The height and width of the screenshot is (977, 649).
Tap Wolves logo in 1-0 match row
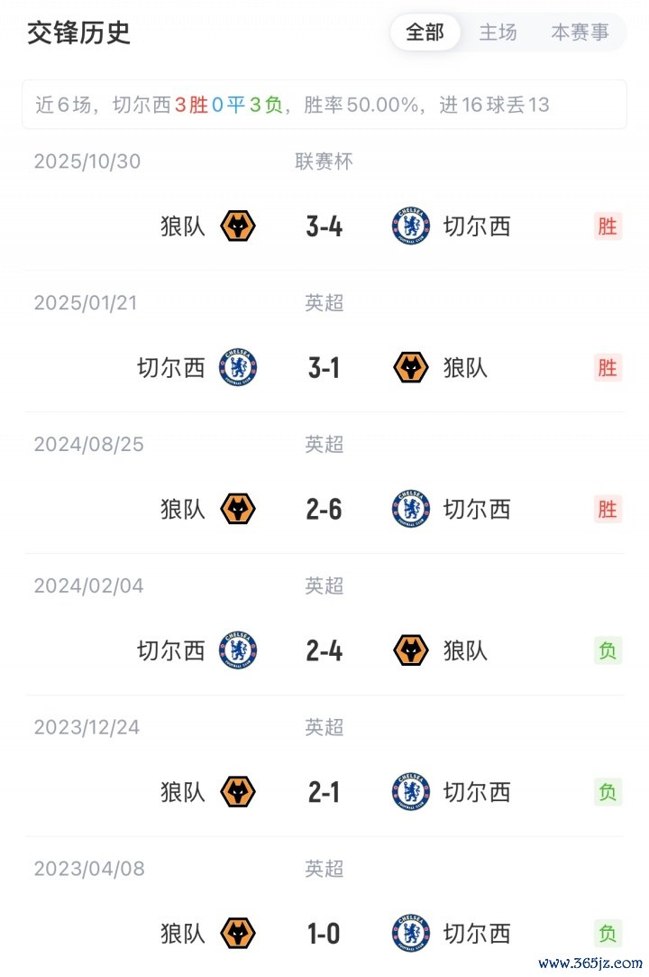click(238, 933)
